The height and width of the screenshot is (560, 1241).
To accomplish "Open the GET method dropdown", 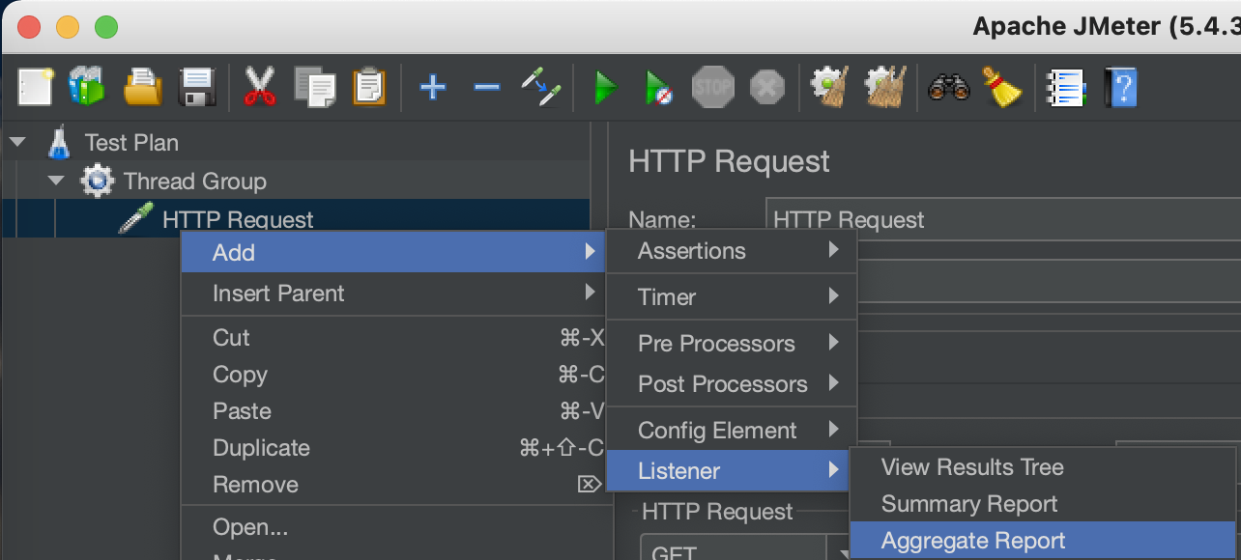I will pyautogui.click(x=744, y=549).
